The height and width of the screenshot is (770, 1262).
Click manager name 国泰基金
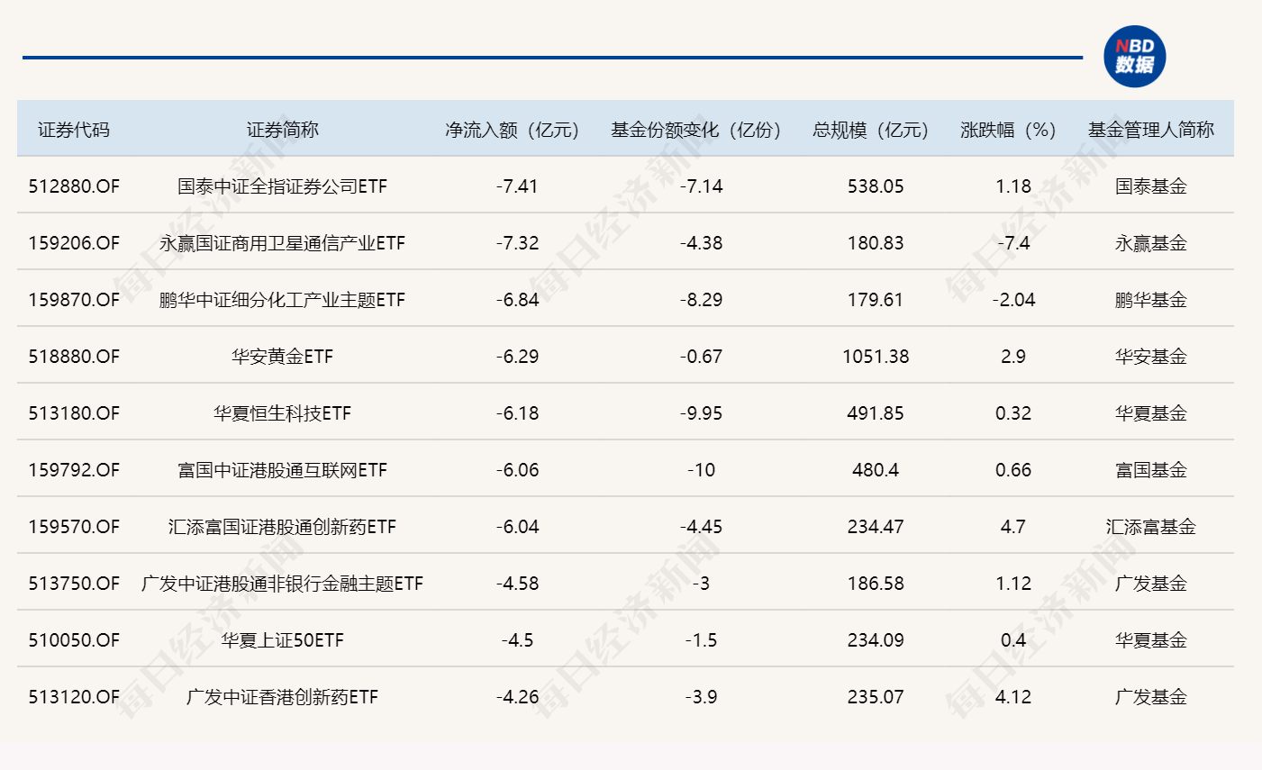[x=1151, y=186]
